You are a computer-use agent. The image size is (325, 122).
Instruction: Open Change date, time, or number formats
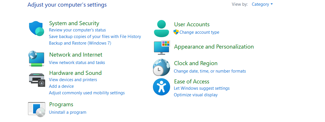(210, 71)
